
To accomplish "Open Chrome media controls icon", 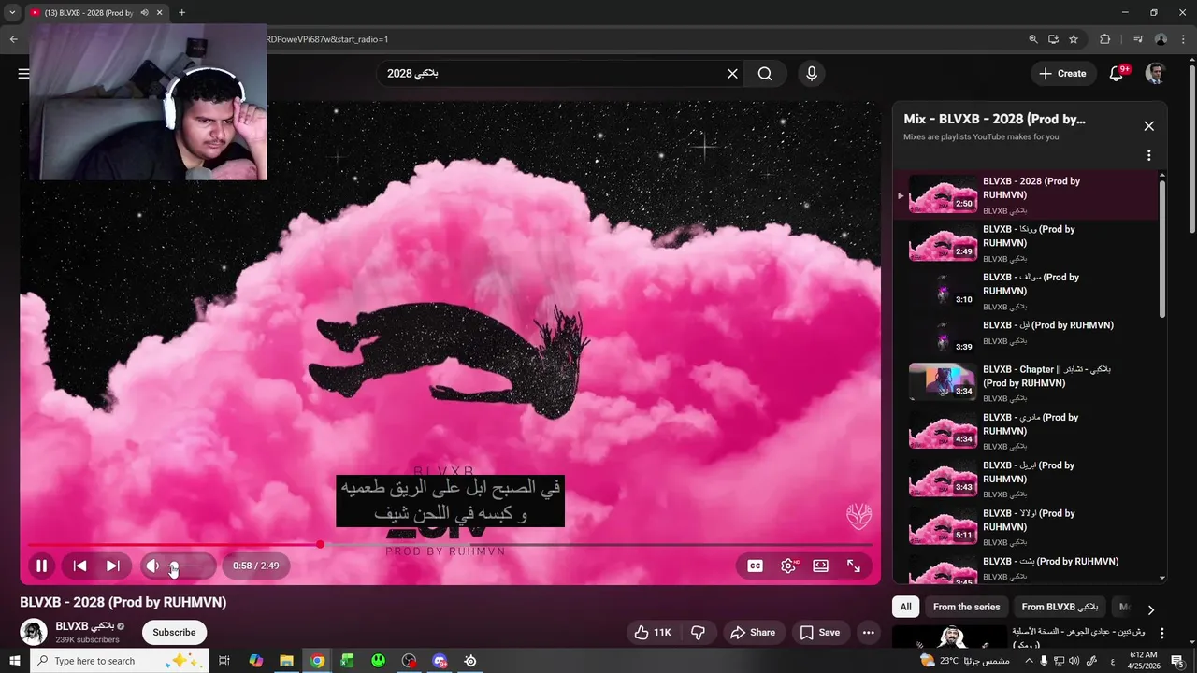I will coord(1138,39).
